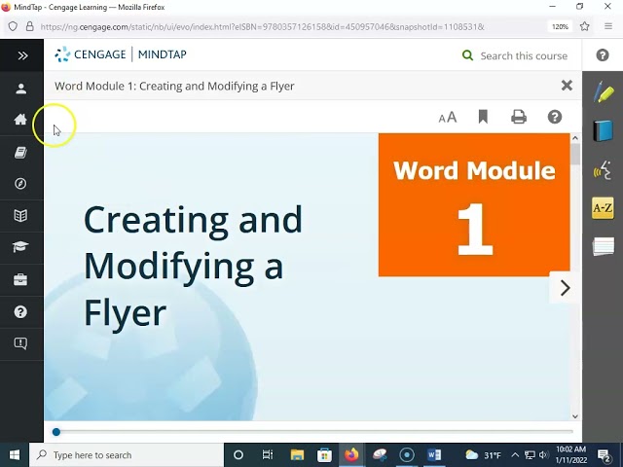Open the book icon in left sidebar
This screenshot has width=623, height=467.
point(20,152)
